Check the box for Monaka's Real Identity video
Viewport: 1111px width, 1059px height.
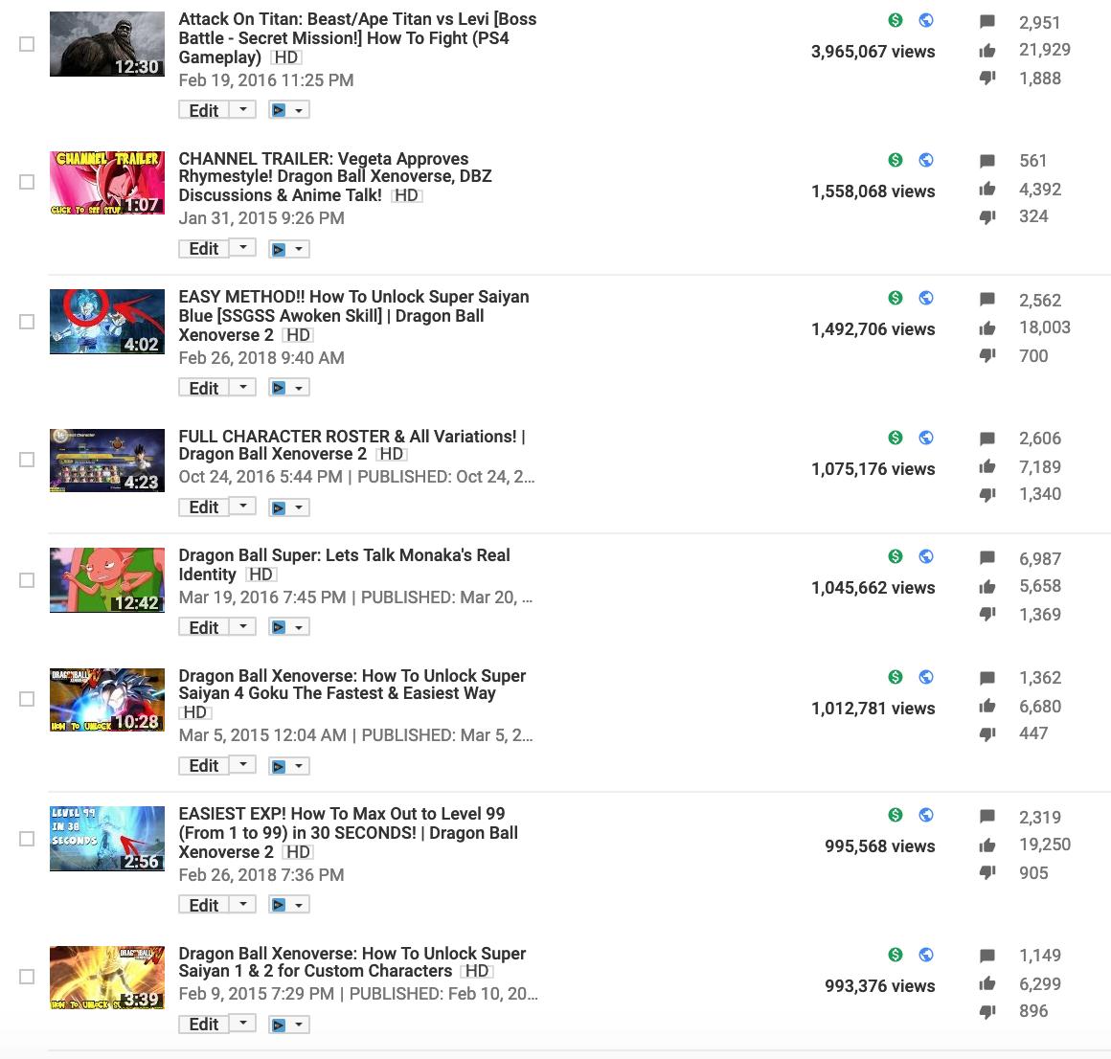click(27, 580)
